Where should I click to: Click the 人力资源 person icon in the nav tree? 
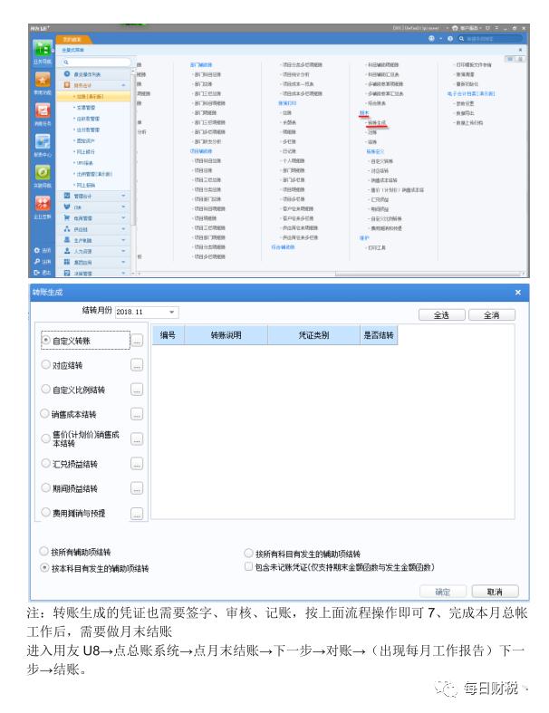point(67,251)
